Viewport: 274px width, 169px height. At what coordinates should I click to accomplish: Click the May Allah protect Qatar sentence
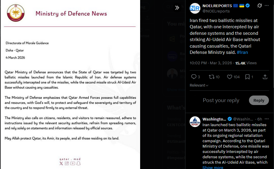(x=62, y=138)
